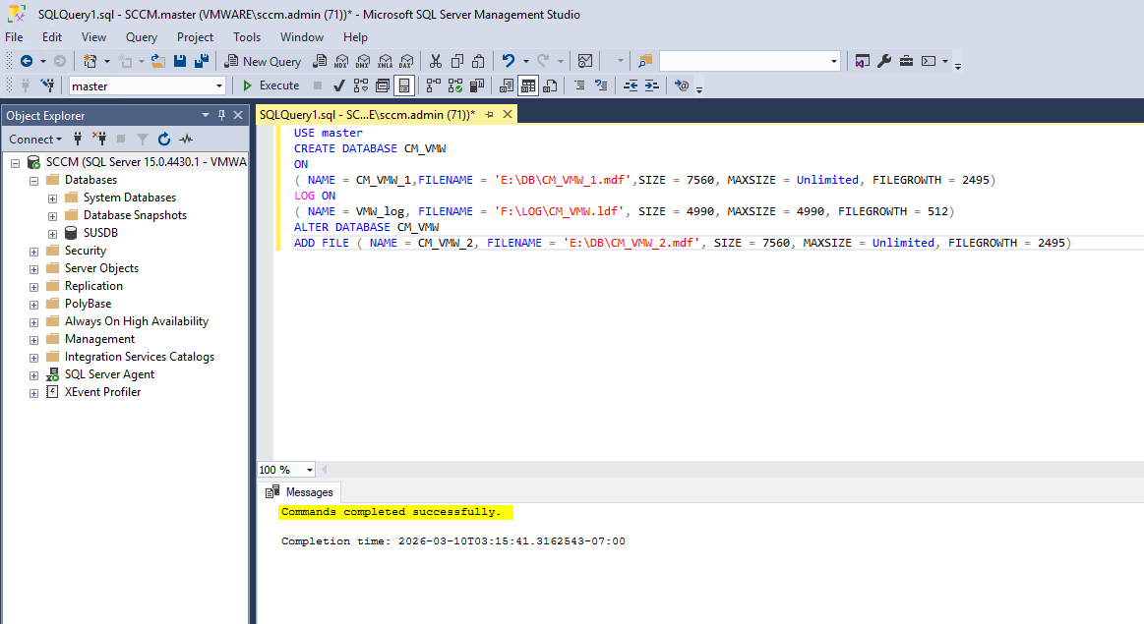Click the Undo arrow icon

click(508, 61)
